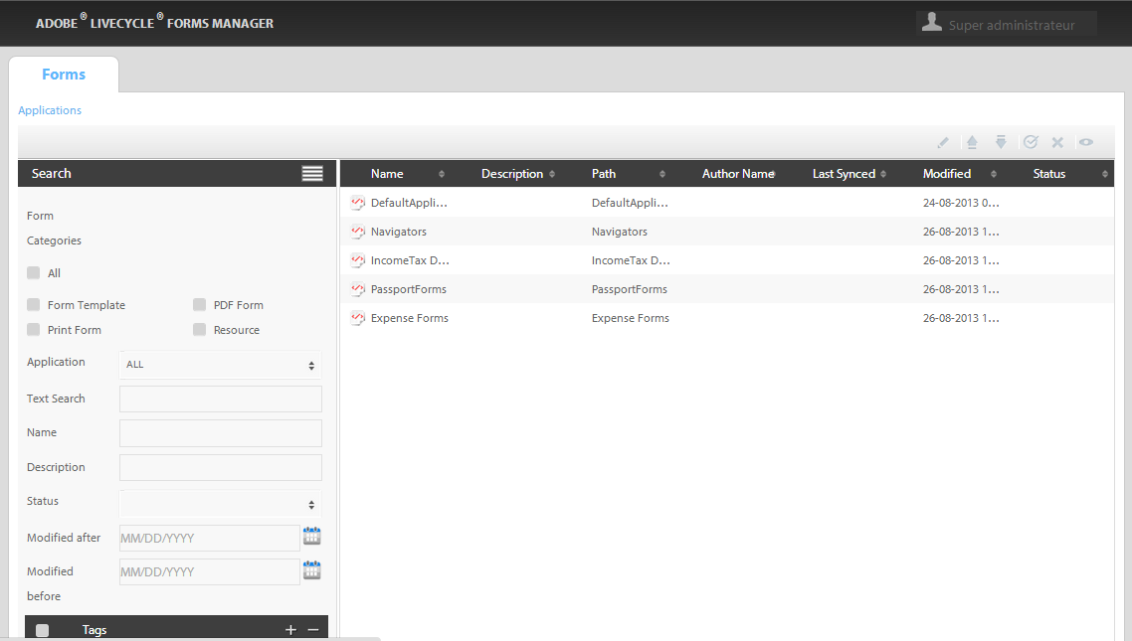Screen dimensions: 1132x641
Task: Click the Download arrow icon in toolbar
Action: (x=1001, y=142)
